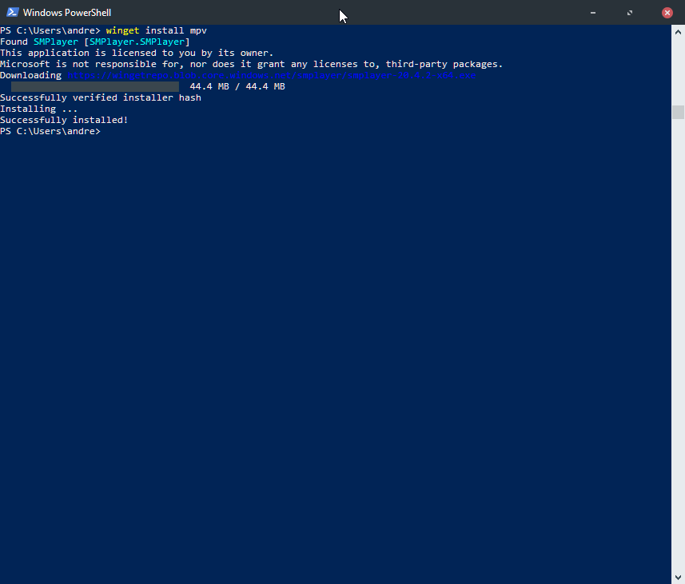This screenshot has height=584, width=685.
Task: Click 'install mpv' command text
Action: [x=176, y=30]
